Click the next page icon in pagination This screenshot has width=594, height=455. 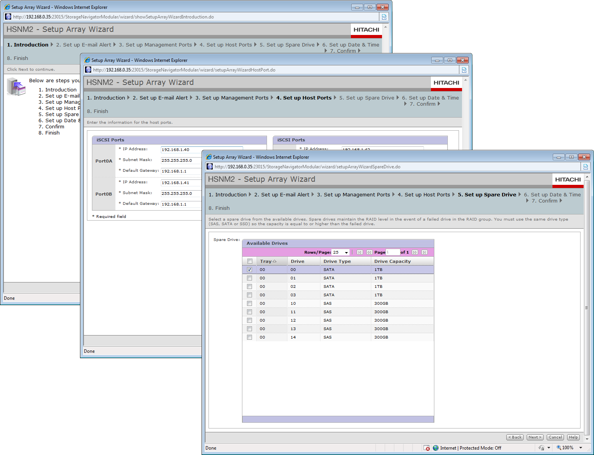tap(415, 252)
